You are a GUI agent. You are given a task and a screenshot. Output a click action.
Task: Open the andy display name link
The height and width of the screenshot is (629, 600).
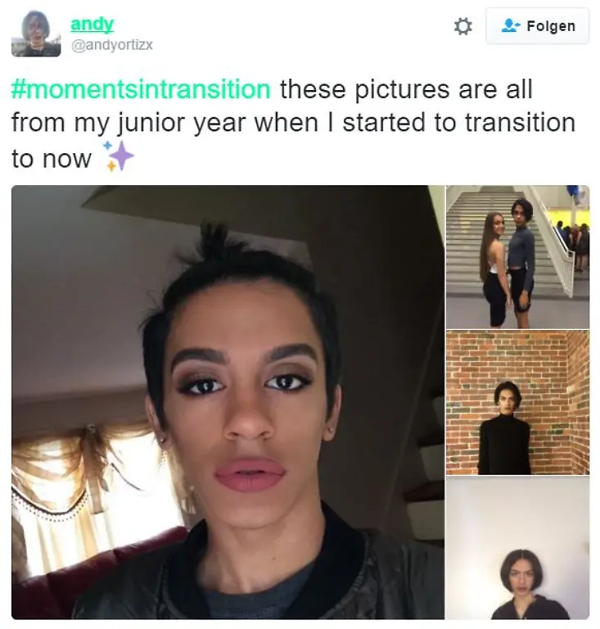click(92, 24)
